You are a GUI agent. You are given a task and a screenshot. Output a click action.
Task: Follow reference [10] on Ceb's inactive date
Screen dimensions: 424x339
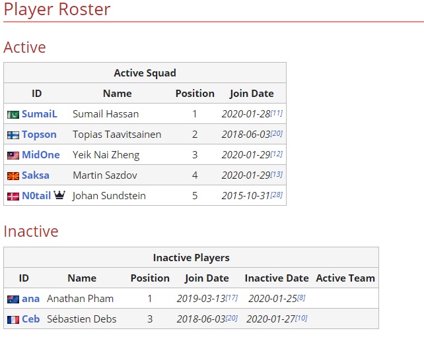tap(301, 318)
